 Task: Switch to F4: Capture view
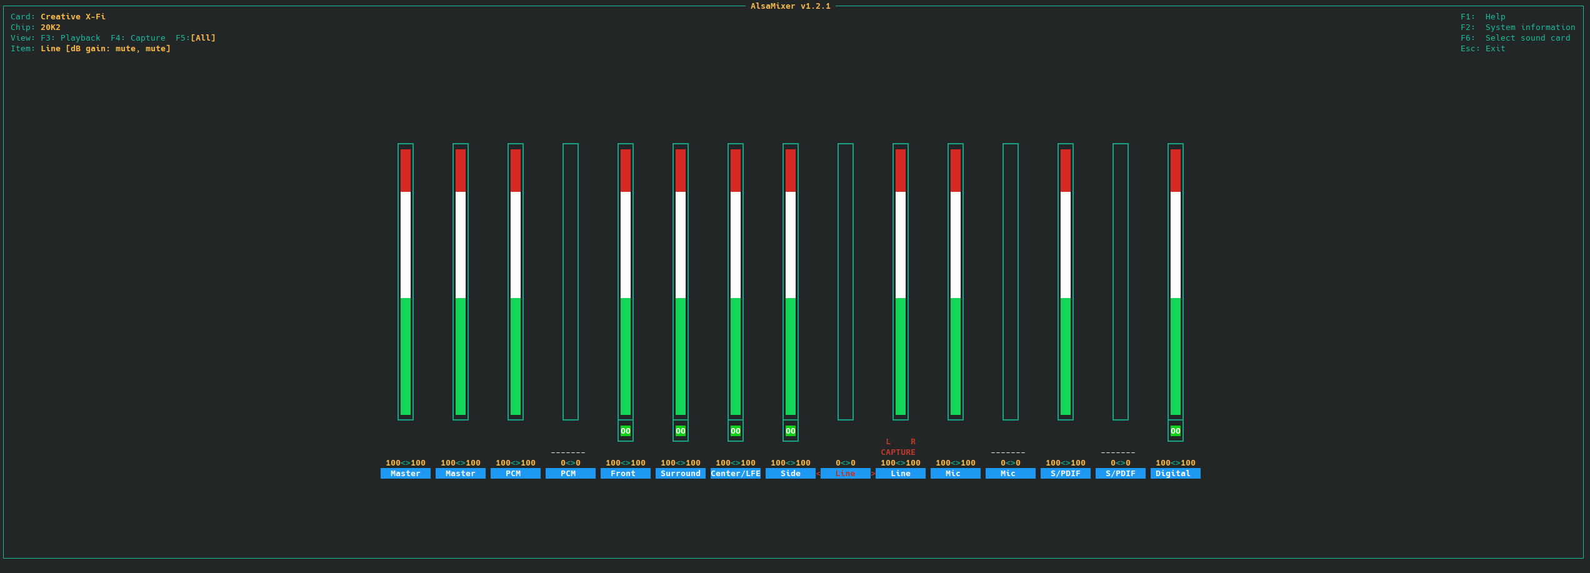coord(138,38)
